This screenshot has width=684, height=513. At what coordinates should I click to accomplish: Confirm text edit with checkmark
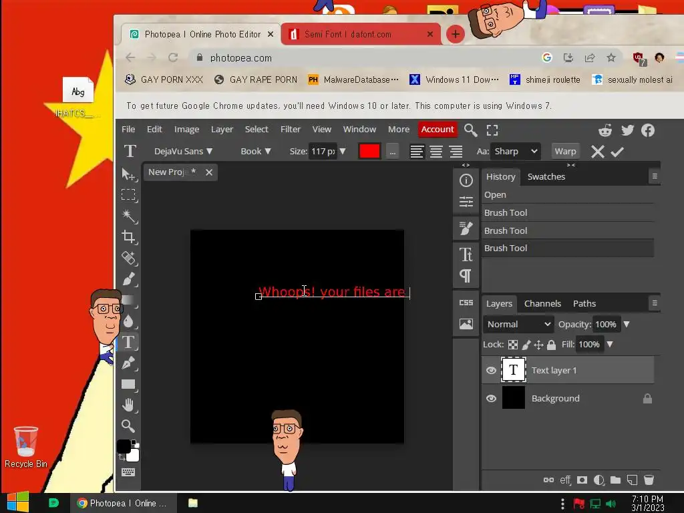click(617, 152)
